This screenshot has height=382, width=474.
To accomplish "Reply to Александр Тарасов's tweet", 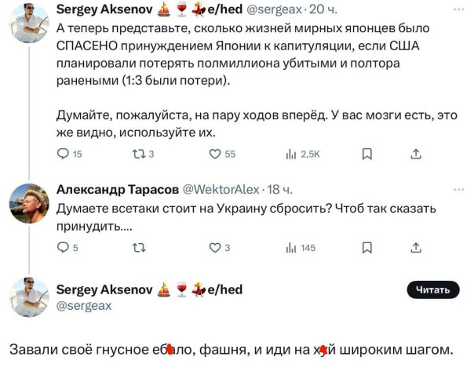I will [64, 248].
